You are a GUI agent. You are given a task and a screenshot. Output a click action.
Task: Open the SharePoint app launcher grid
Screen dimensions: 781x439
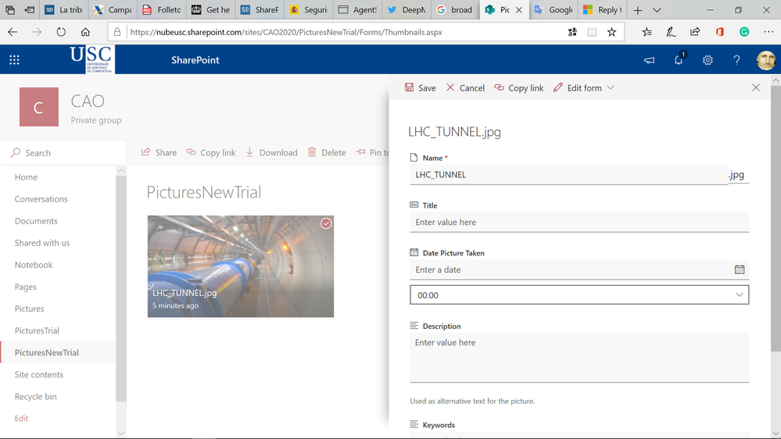[14, 59]
